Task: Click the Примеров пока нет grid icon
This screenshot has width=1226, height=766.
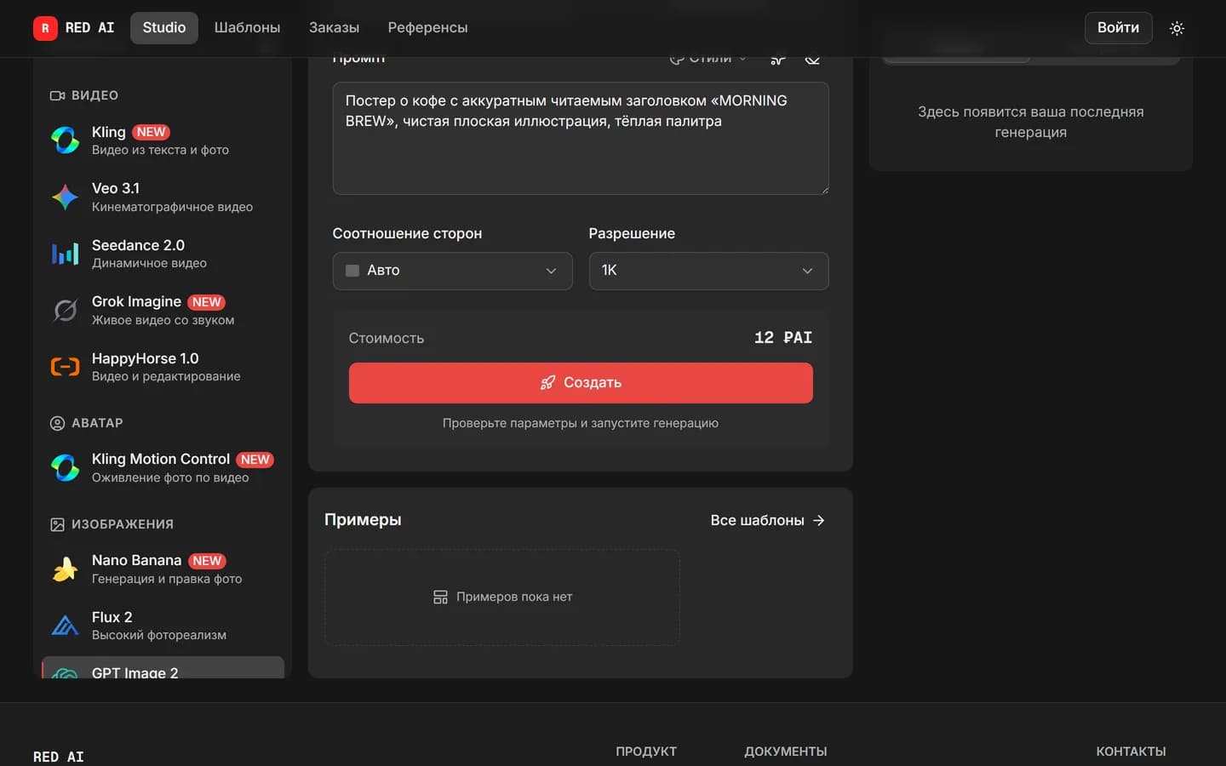Action: [440, 597]
